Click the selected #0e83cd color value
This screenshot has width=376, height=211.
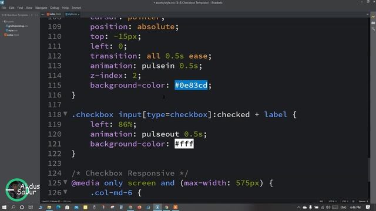191,85
